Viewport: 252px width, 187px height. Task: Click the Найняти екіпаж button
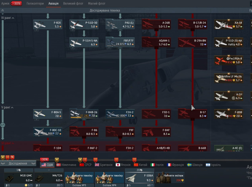[x=171, y=177]
